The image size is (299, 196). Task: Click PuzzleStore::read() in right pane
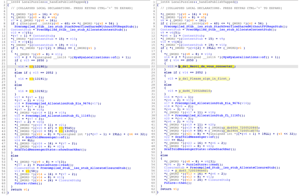pyautogui.click(x=204, y=164)
